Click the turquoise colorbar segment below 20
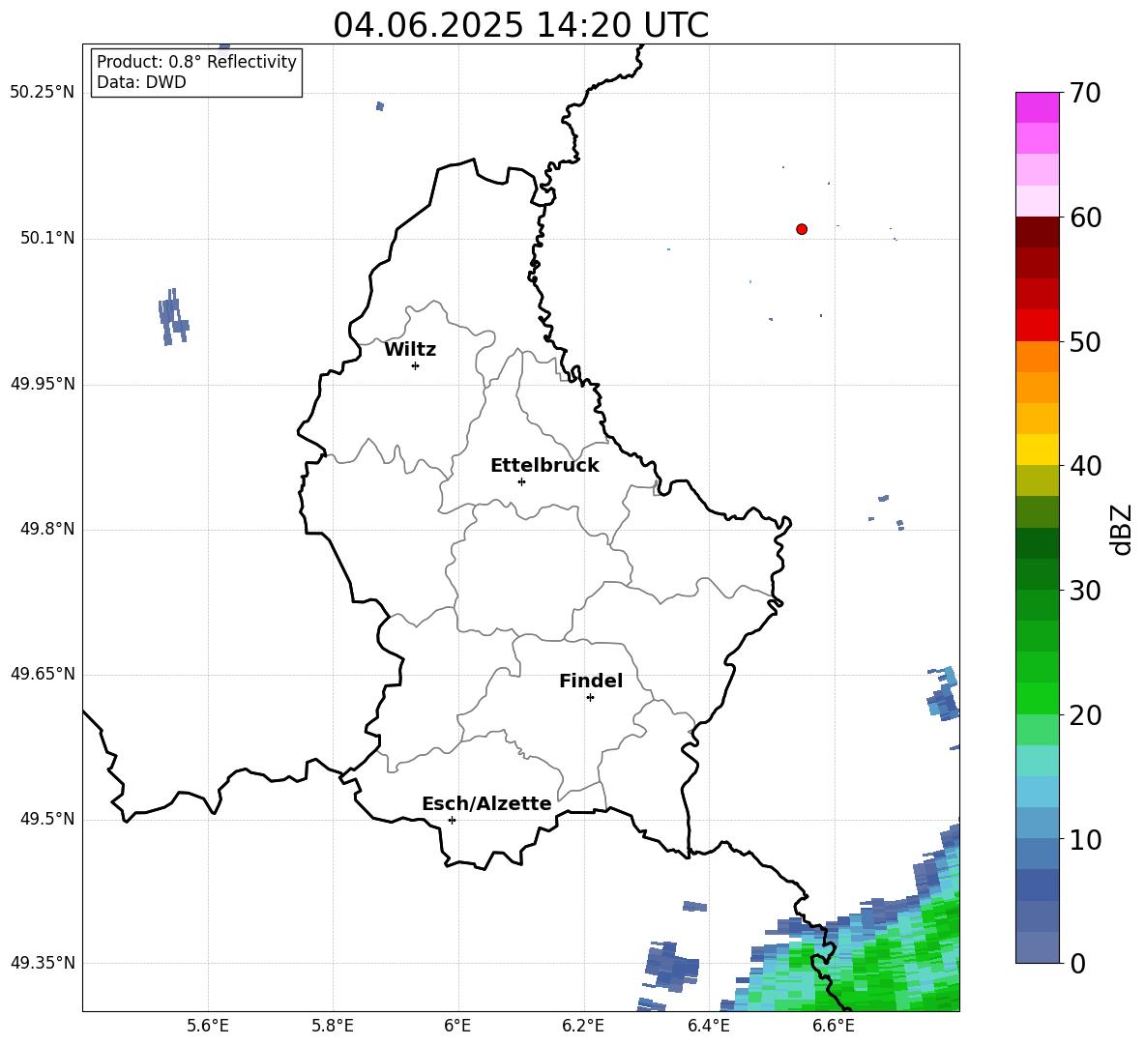Viewport: 1145px width, 1045px height. (x=1037, y=761)
